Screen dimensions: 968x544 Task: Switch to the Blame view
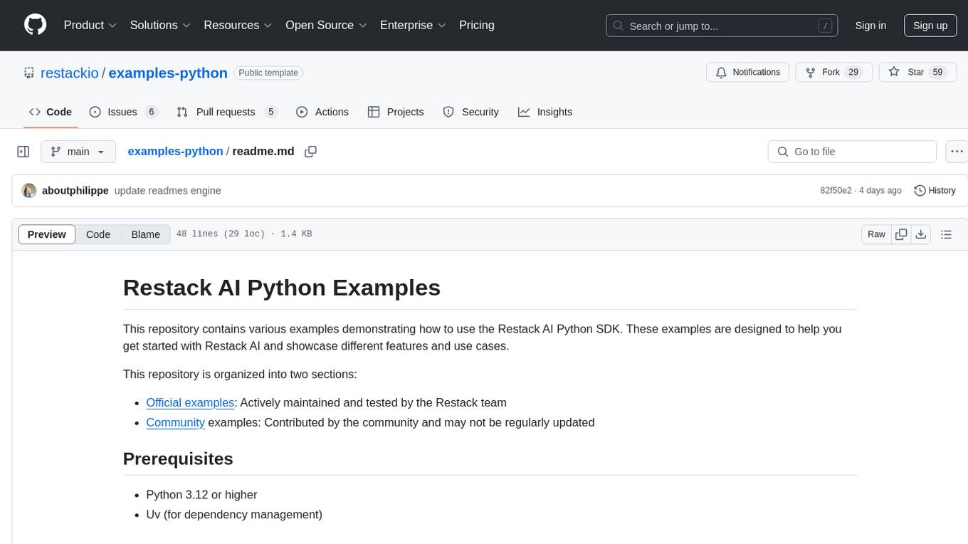click(146, 234)
